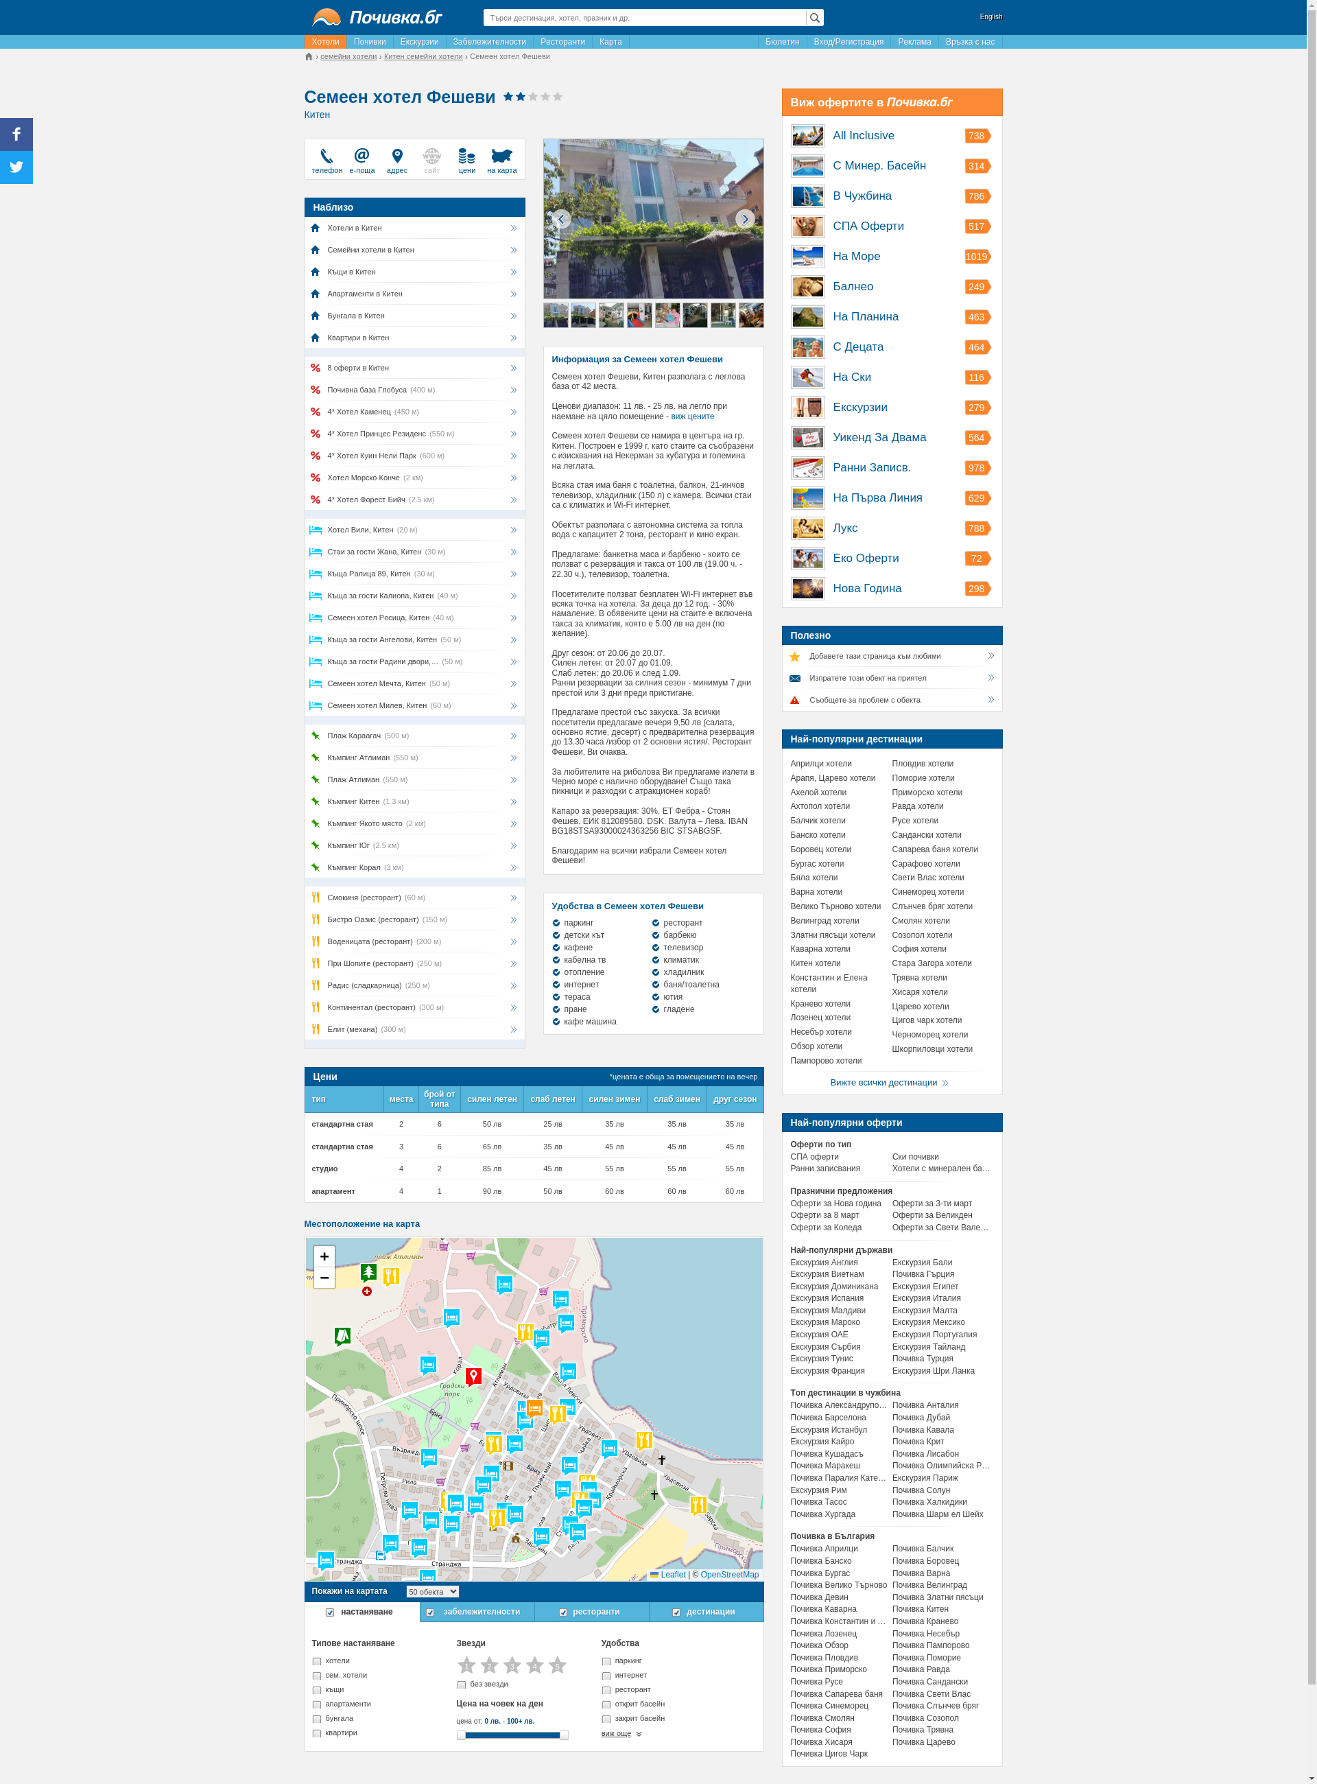Screen dimensions: 1317x1784
Task: Zoom in on the map
Action: pyautogui.click(x=324, y=1257)
